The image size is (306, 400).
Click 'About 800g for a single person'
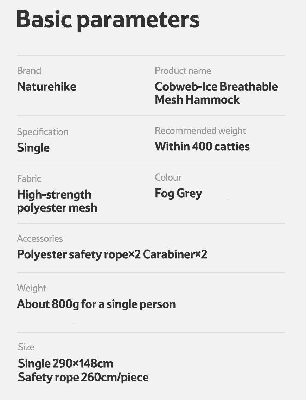[96, 304]
